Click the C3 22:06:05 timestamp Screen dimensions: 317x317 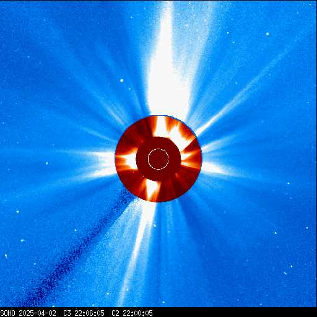tap(84, 313)
